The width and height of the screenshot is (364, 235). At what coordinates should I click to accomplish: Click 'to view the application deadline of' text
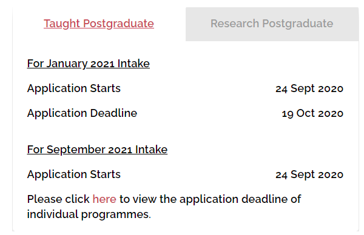(210, 199)
